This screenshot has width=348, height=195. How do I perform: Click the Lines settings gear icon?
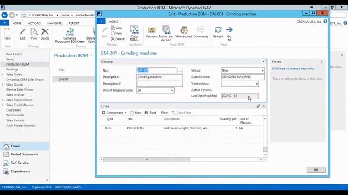pos(258,106)
